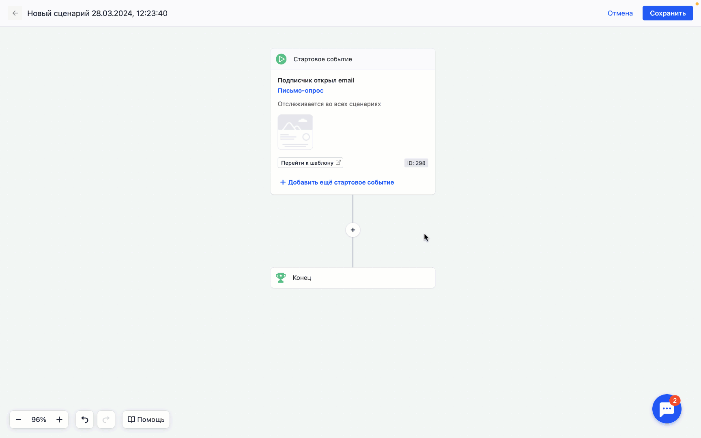Image resolution: width=701 pixels, height=438 pixels.
Task: Zoom out using the minus control
Action: click(x=18, y=419)
